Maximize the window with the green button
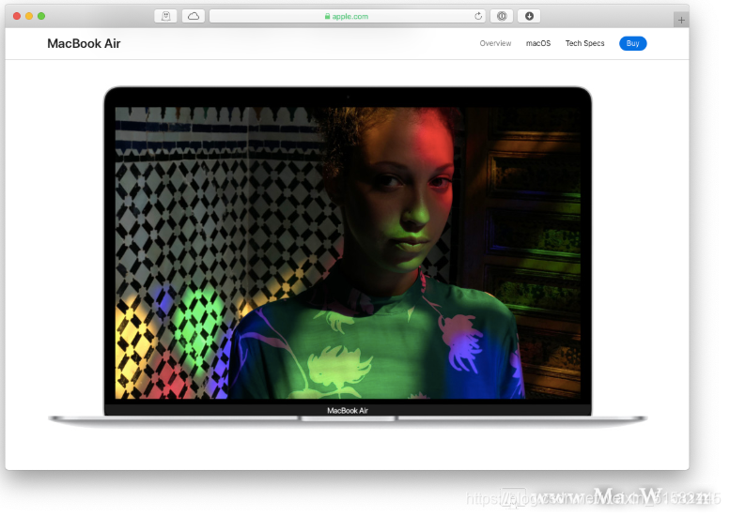 pyautogui.click(x=41, y=16)
